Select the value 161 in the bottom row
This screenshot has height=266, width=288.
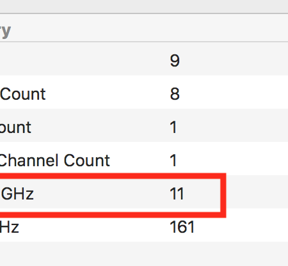coord(182,227)
